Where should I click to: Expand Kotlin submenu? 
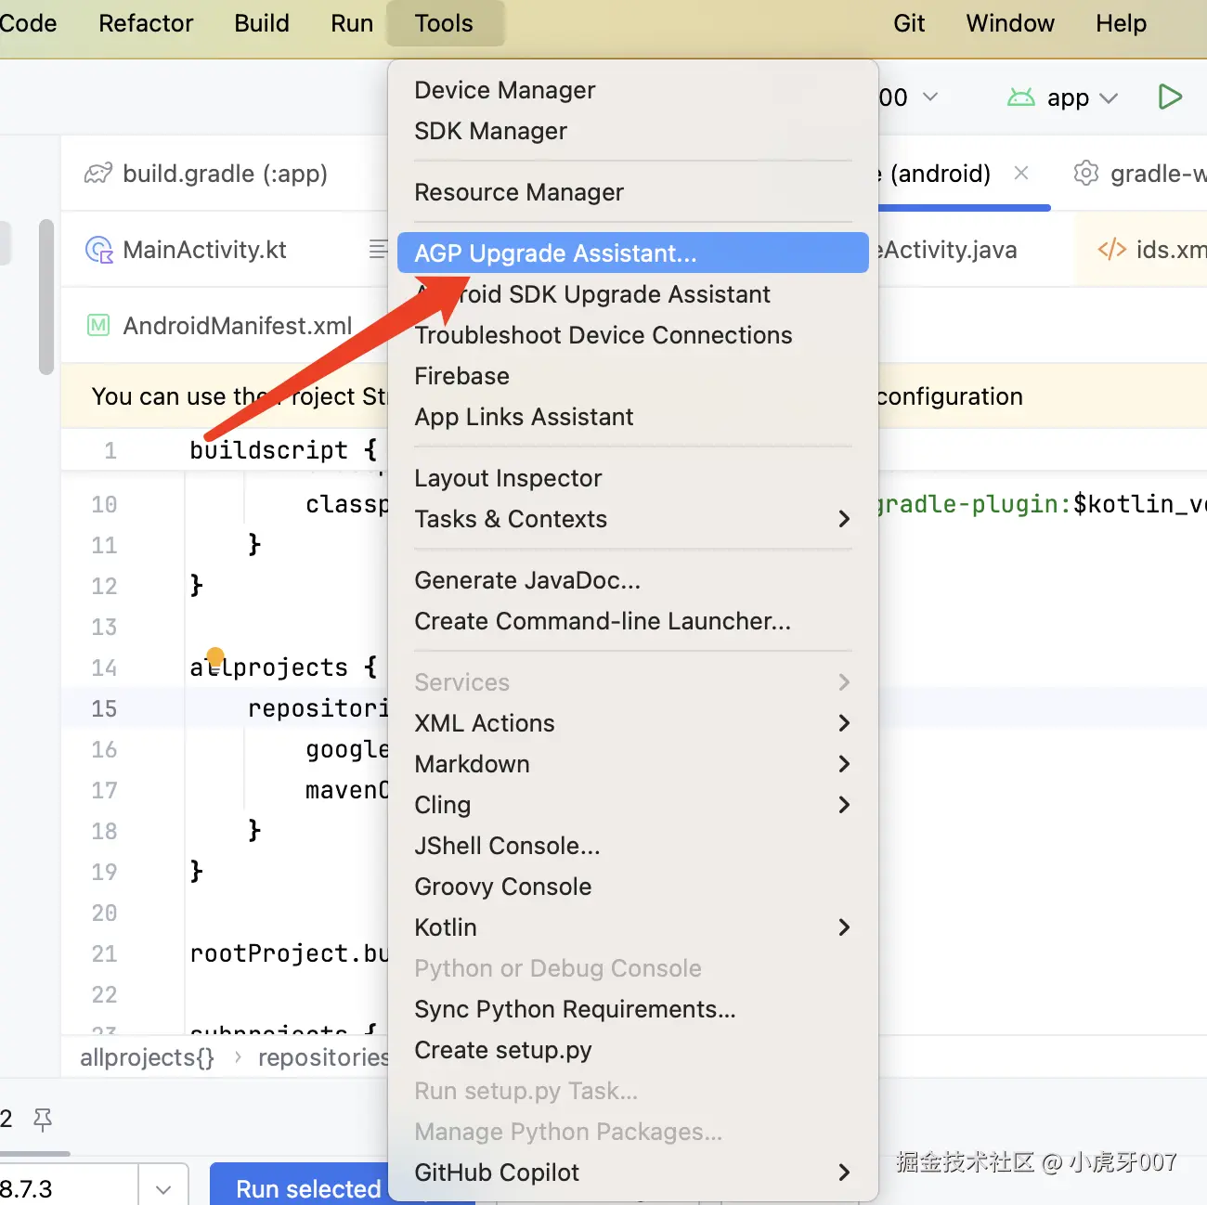pyautogui.click(x=632, y=927)
